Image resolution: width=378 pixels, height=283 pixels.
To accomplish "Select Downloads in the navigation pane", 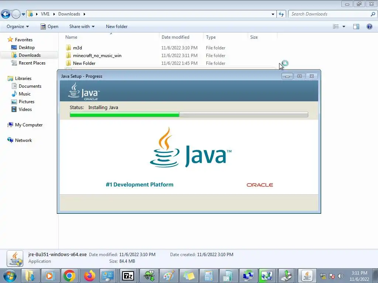I will 30,55.
